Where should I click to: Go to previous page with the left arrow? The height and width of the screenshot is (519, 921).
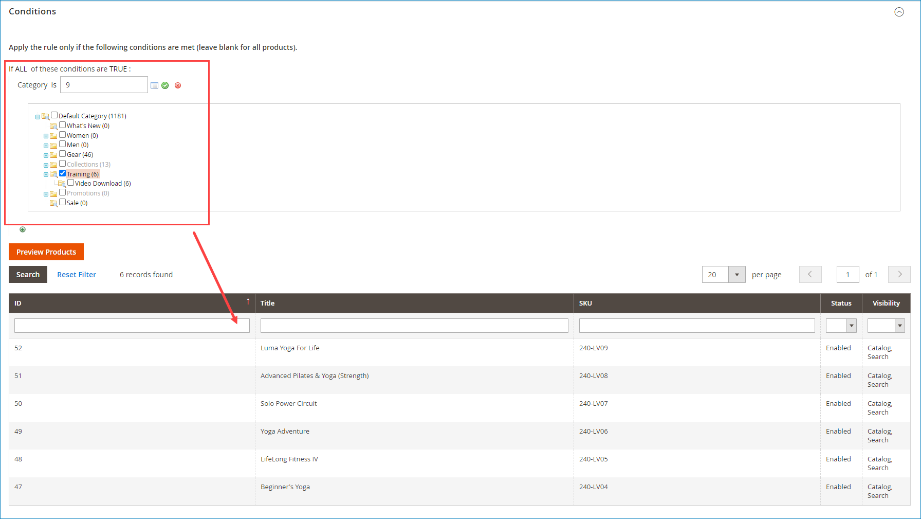[x=810, y=274]
